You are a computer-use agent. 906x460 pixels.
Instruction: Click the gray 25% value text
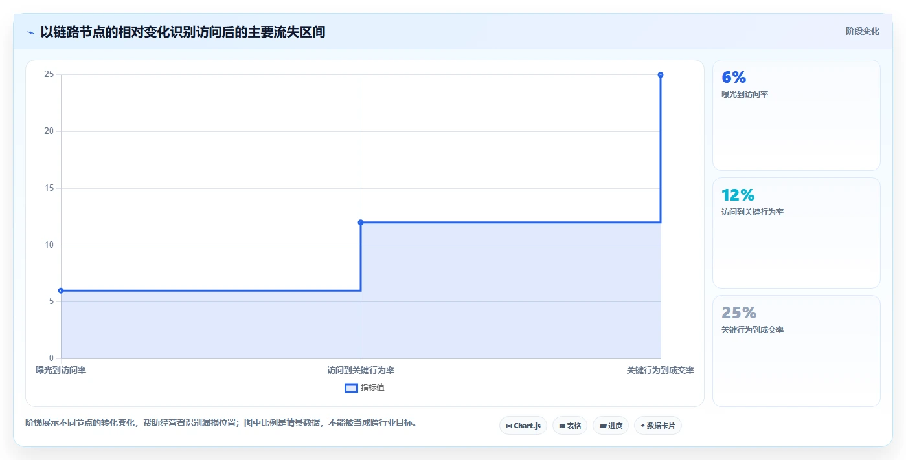click(739, 313)
